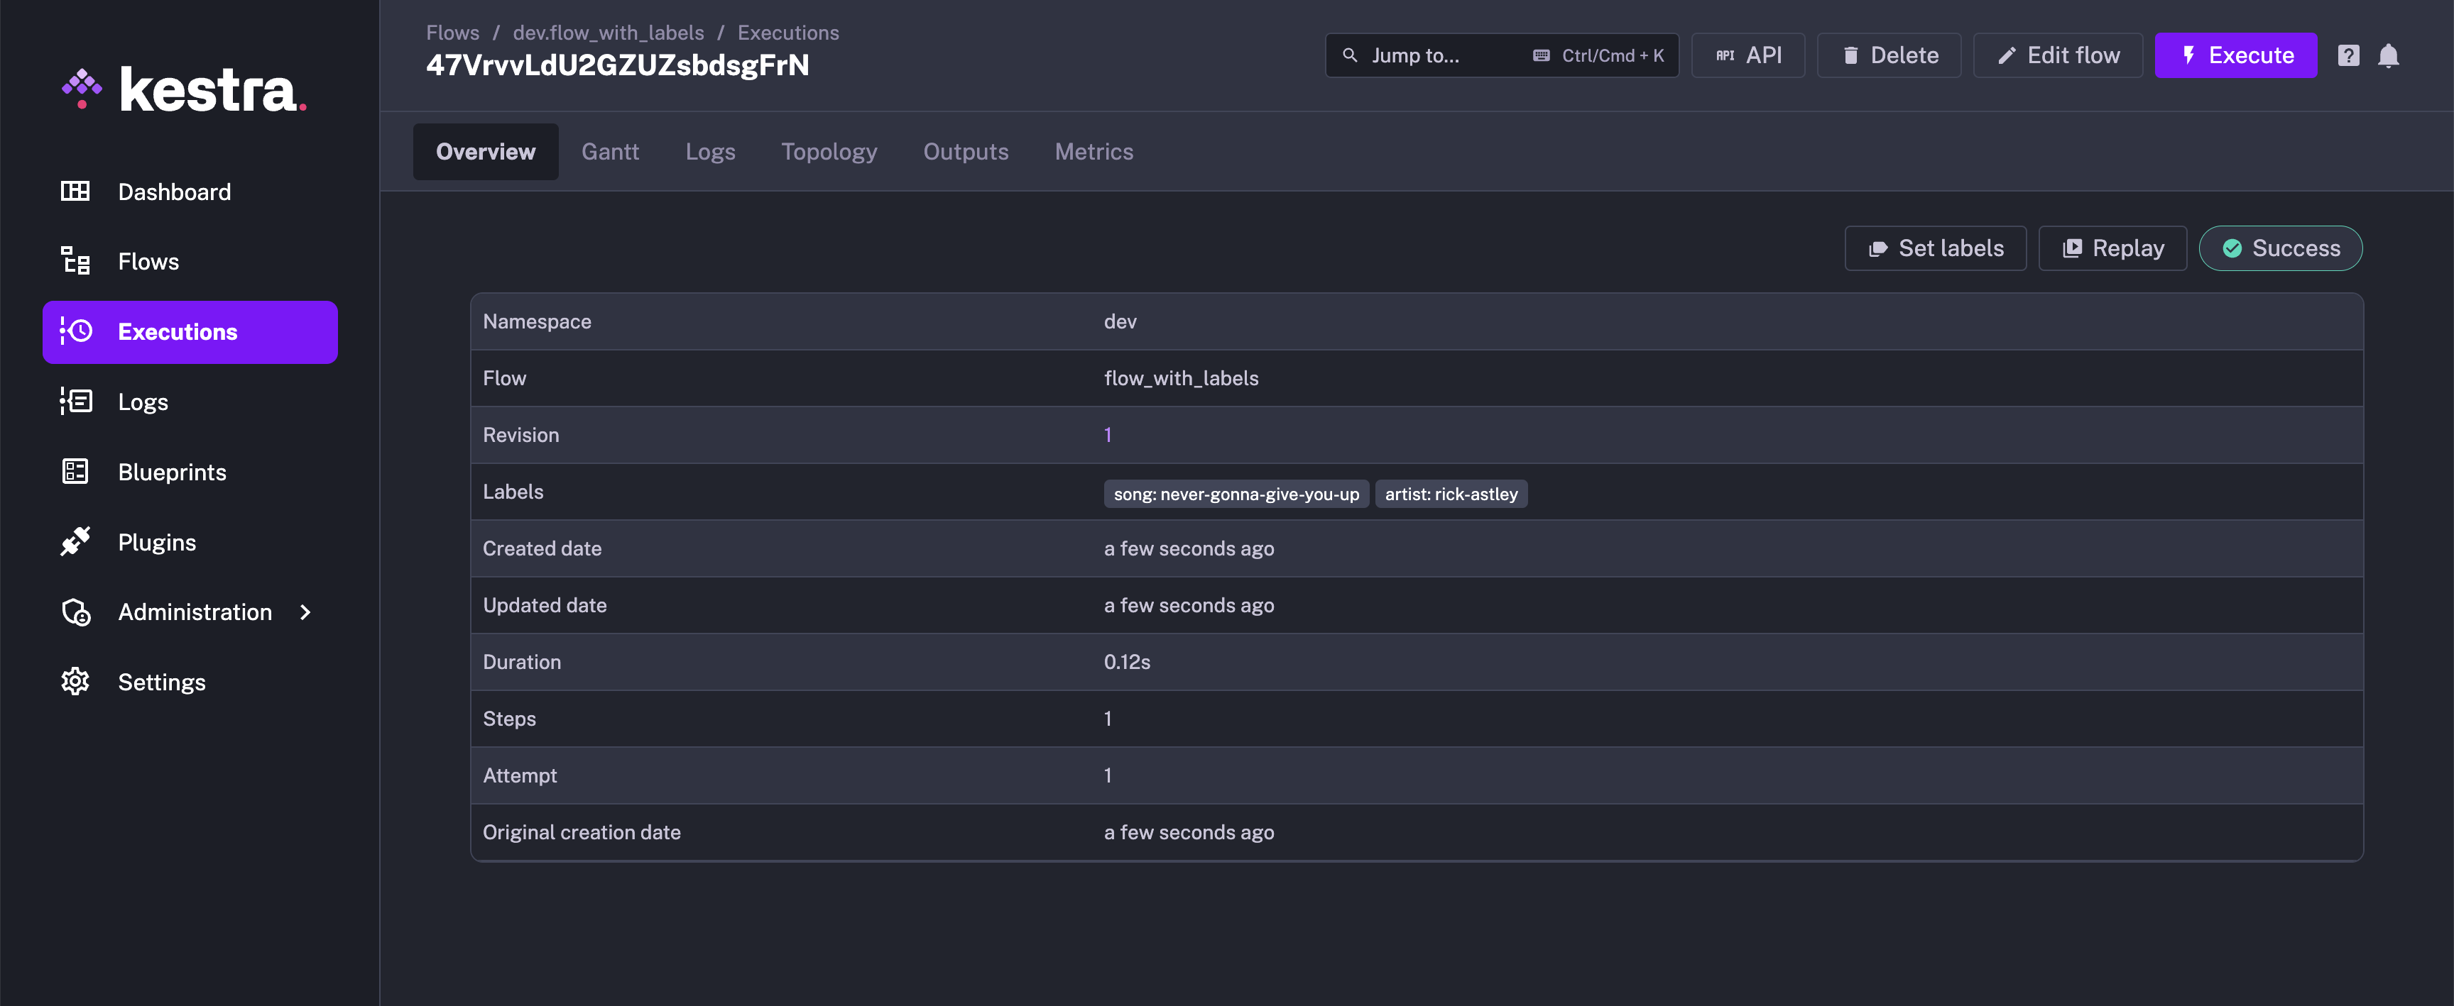Click the Kestra logo

185,90
